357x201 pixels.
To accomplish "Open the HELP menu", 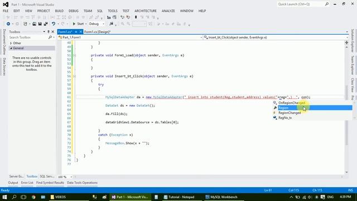I will coord(202,11).
